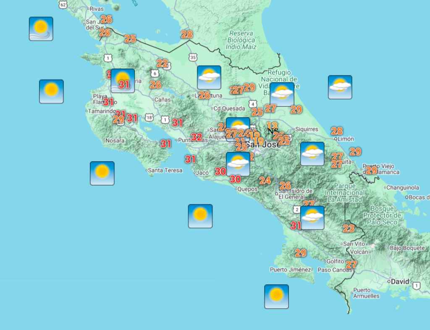Screen dimensions: 430x330
Task: Select the 23 temperature marker near San Vito
Action: [x=349, y=228]
